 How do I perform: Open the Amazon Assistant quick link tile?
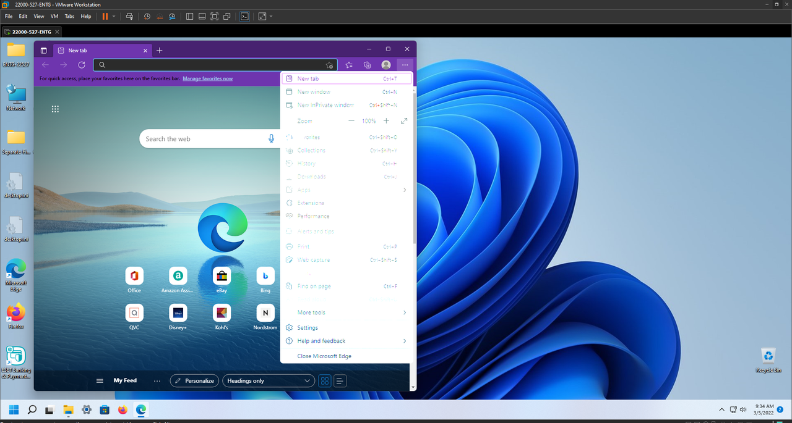[178, 280]
